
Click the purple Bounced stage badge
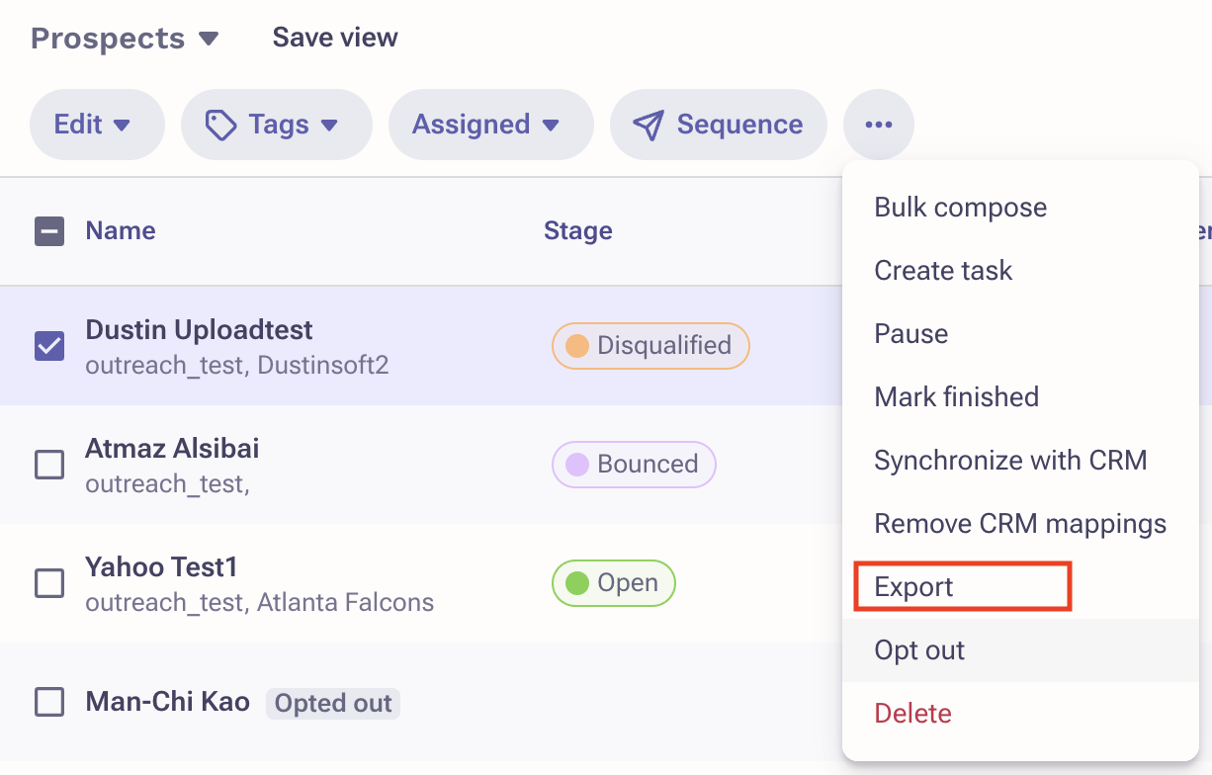coord(634,465)
